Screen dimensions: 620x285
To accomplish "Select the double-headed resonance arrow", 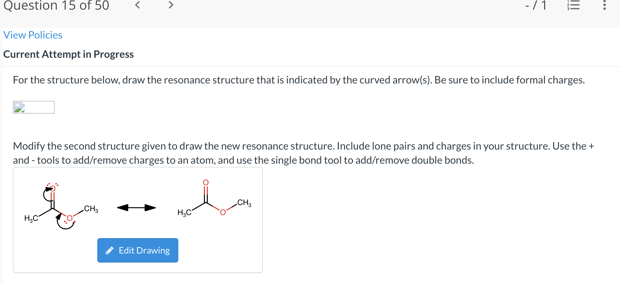I will coord(137,208).
